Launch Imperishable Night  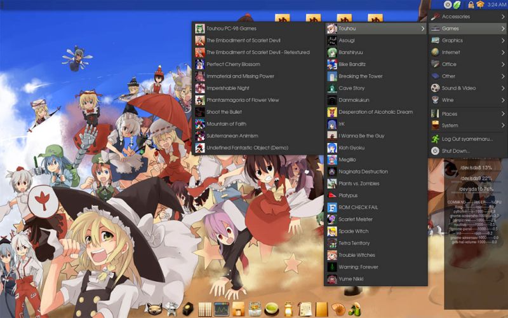258,88
